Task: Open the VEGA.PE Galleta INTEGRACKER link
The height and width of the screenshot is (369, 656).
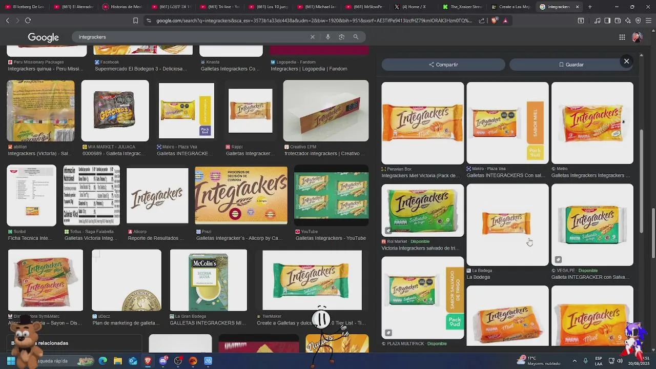Action: (x=590, y=277)
